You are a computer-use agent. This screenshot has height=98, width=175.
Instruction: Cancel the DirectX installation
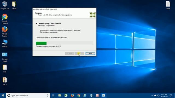pos(90,54)
